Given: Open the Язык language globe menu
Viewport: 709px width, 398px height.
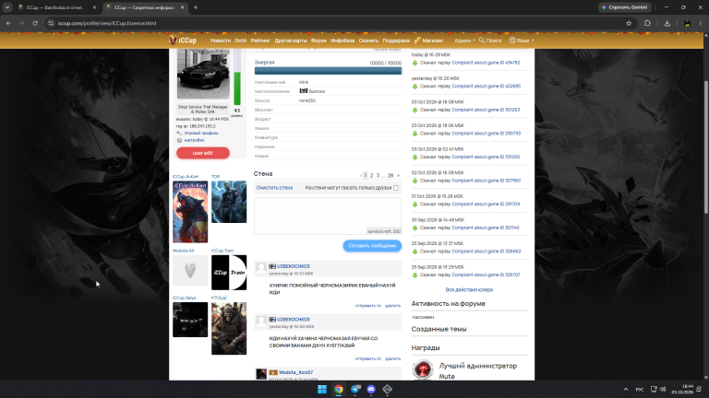Looking at the screenshot, I should 522,41.
